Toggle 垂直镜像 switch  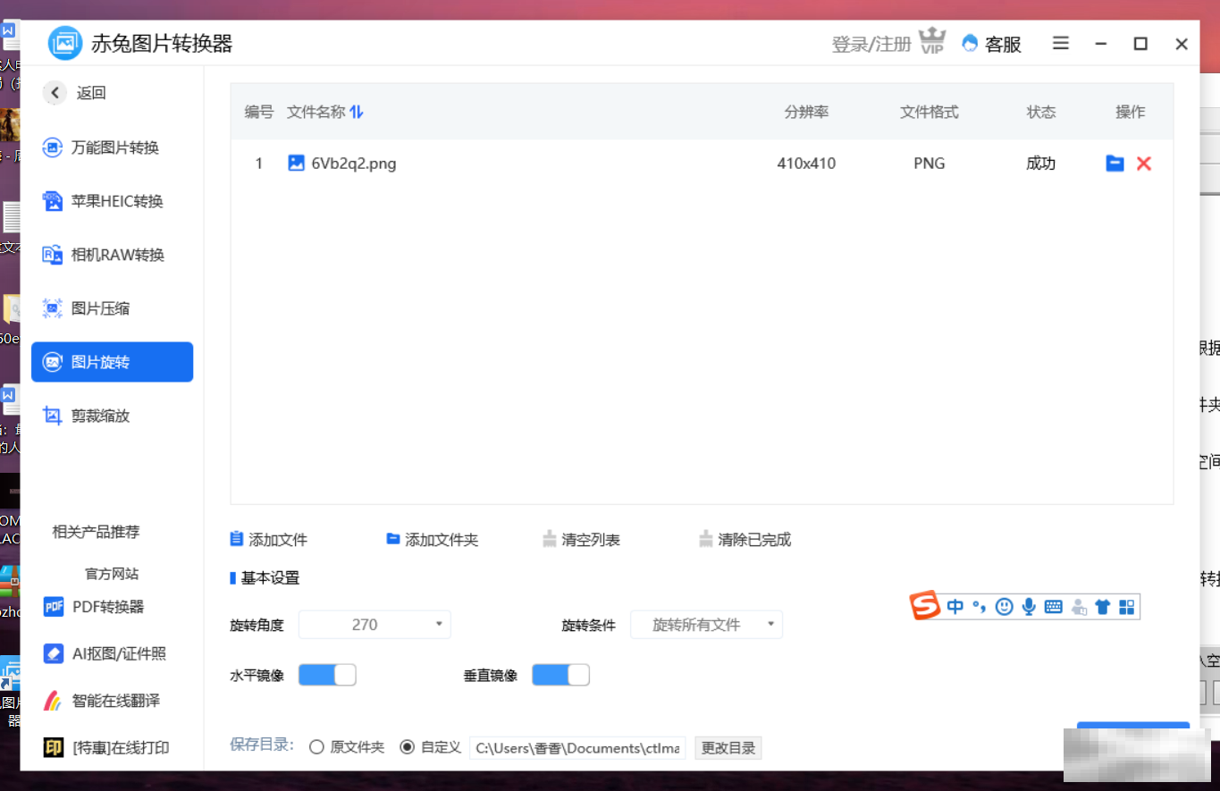point(560,675)
